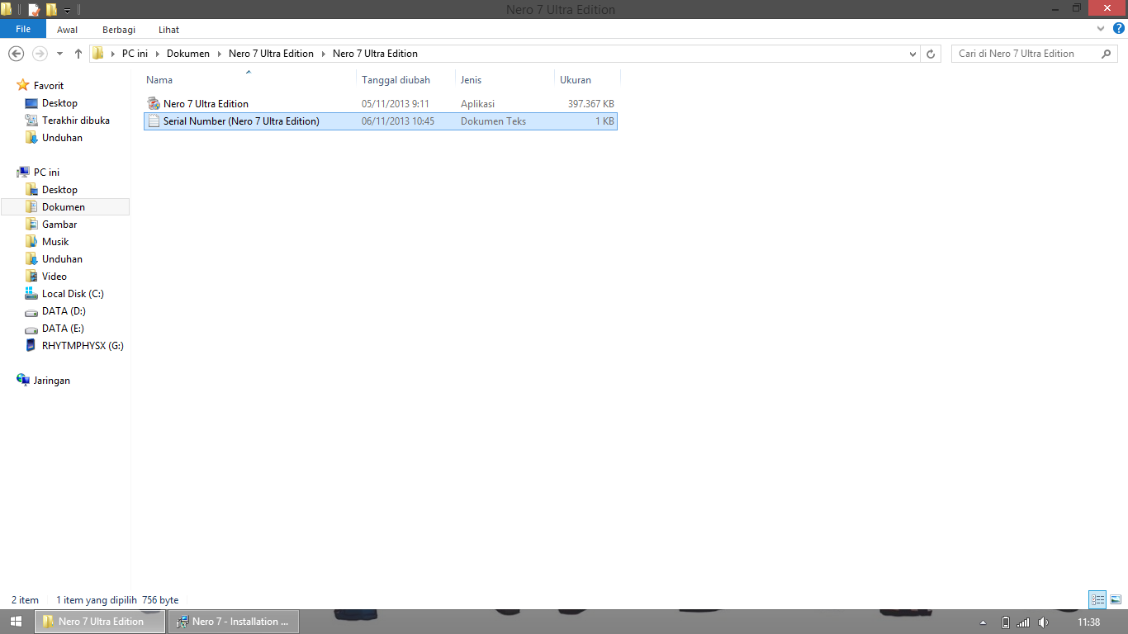This screenshot has width=1128, height=634.
Task: Refresh the current folder view
Action: (x=931, y=54)
